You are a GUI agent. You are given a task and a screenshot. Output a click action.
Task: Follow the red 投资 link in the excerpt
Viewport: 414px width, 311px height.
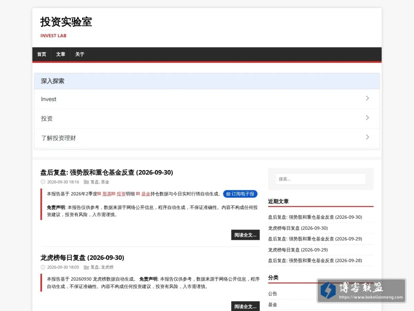tap(121, 194)
